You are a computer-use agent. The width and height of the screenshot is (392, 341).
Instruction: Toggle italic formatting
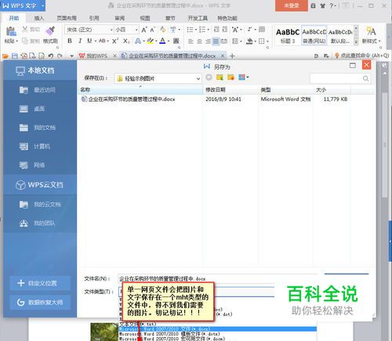[x=80, y=41]
